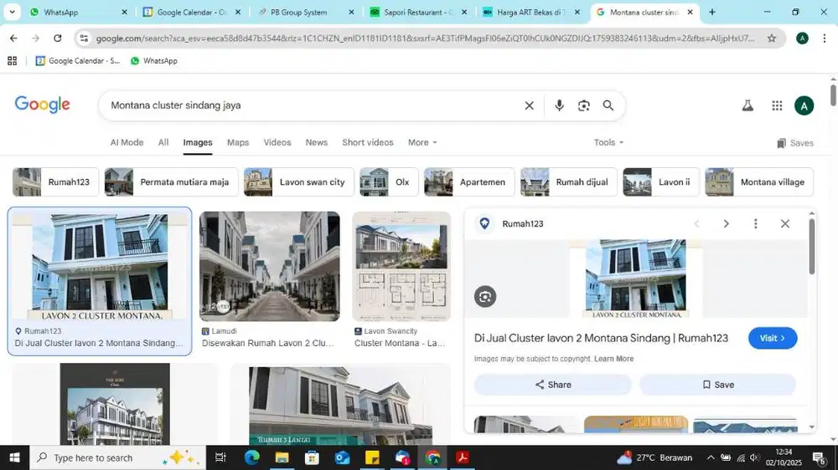Go to next image in preview
838x470 pixels.
pos(726,223)
